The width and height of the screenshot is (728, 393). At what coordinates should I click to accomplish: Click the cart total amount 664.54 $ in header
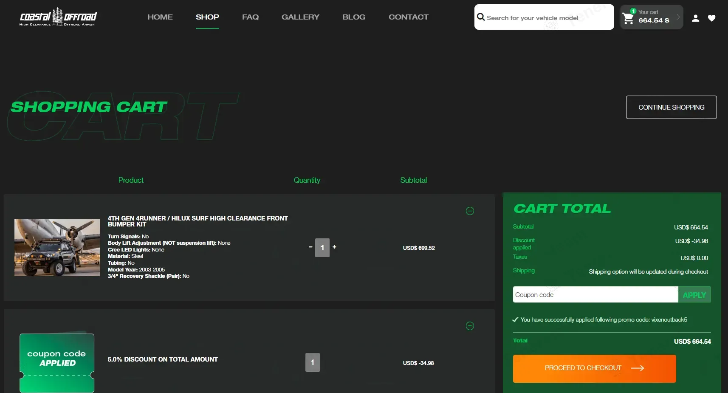(654, 20)
